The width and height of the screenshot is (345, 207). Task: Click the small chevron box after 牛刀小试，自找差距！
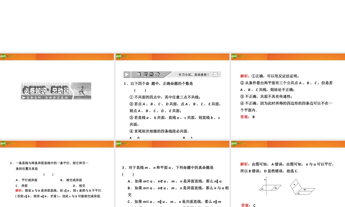coord(215,75)
